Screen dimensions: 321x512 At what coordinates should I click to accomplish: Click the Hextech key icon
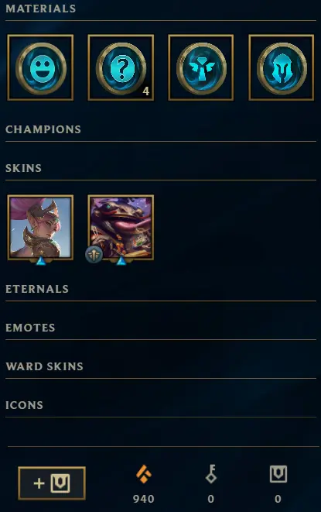[x=211, y=474]
